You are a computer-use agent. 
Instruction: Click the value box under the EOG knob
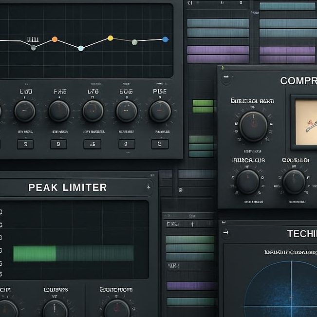[x=126, y=144]
